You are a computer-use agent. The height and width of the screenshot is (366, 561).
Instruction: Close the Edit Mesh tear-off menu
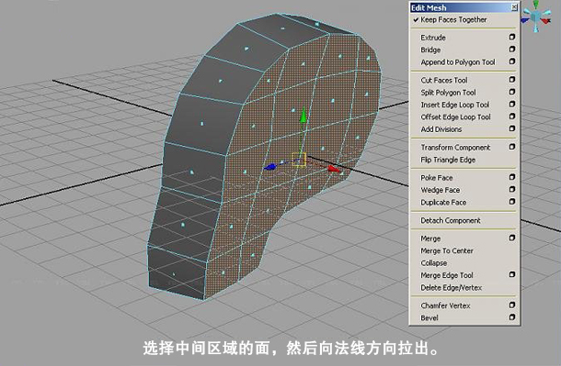(x=514, y=6)
